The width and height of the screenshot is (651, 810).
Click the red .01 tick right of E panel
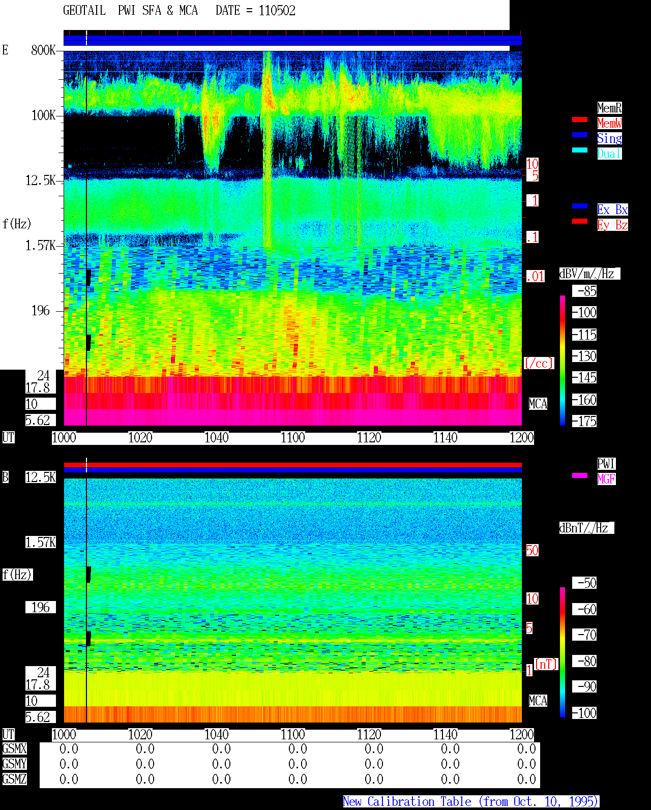coord(535,276)
